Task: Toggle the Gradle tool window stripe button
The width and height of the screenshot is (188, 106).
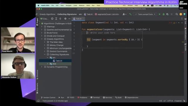Action: pyautogui.click(x=185, y=47)
